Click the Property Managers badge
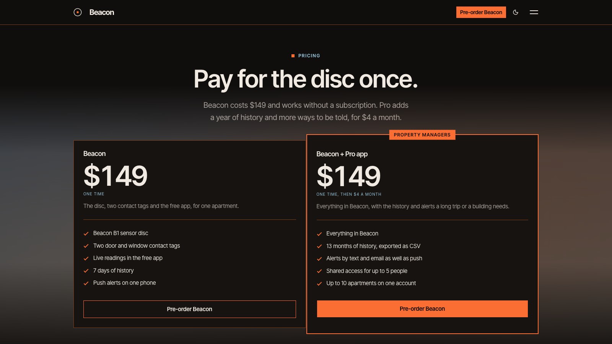 (x=422, y=135)
